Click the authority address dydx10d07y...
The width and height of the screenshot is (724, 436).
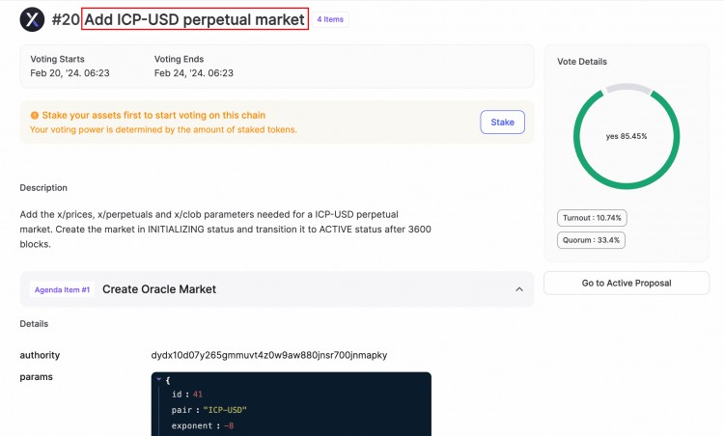click(x=269, y=355)
